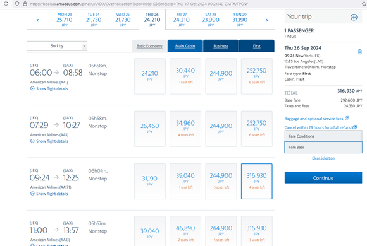Expand Your trip plus icon
This screenshot has height=246, width=367.
click(x=354, y=17)
